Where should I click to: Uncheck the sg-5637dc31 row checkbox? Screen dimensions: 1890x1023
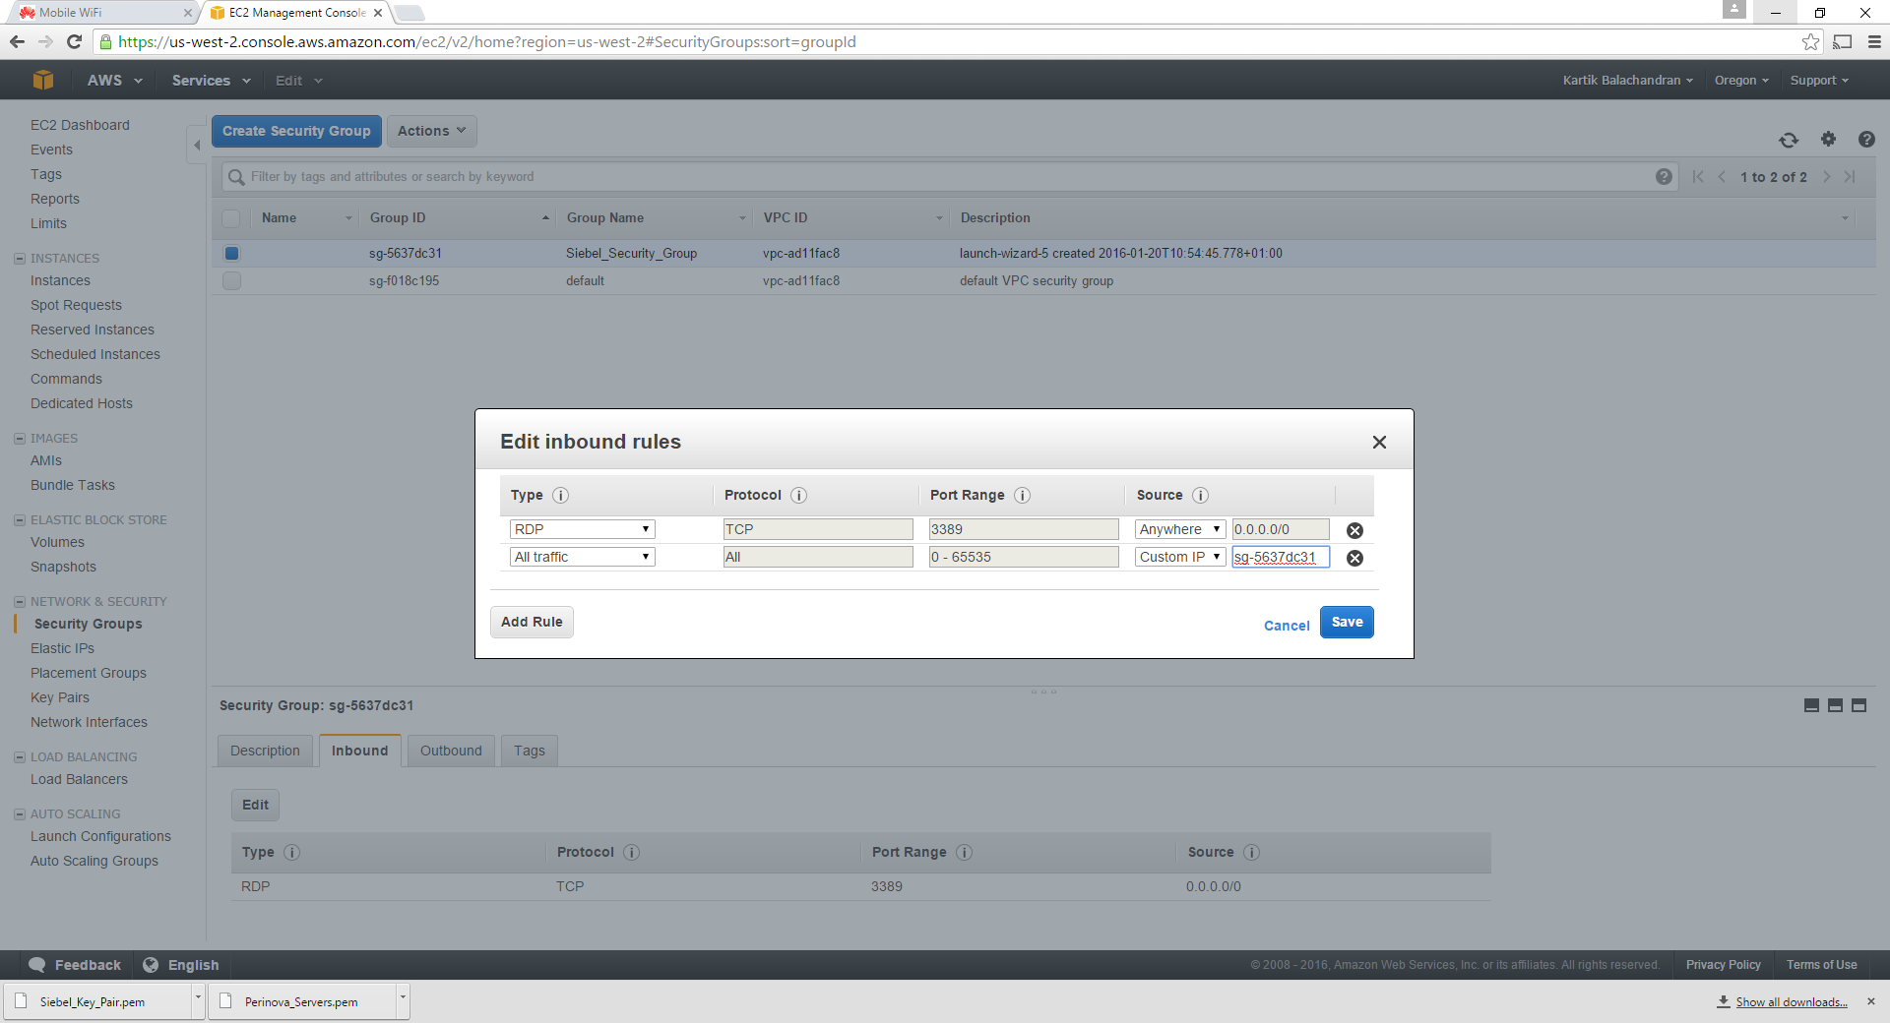[231, 253]
